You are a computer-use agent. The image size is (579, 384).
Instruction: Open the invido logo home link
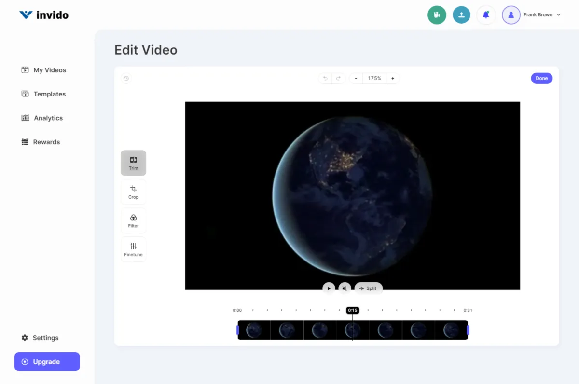[44, 15]
